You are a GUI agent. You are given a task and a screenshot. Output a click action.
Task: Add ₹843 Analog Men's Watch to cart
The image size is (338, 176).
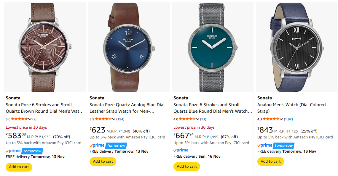coord(271,162)
